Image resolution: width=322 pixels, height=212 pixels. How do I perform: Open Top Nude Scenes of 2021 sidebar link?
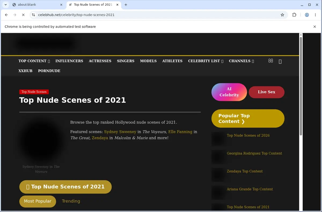coord(248,207)
